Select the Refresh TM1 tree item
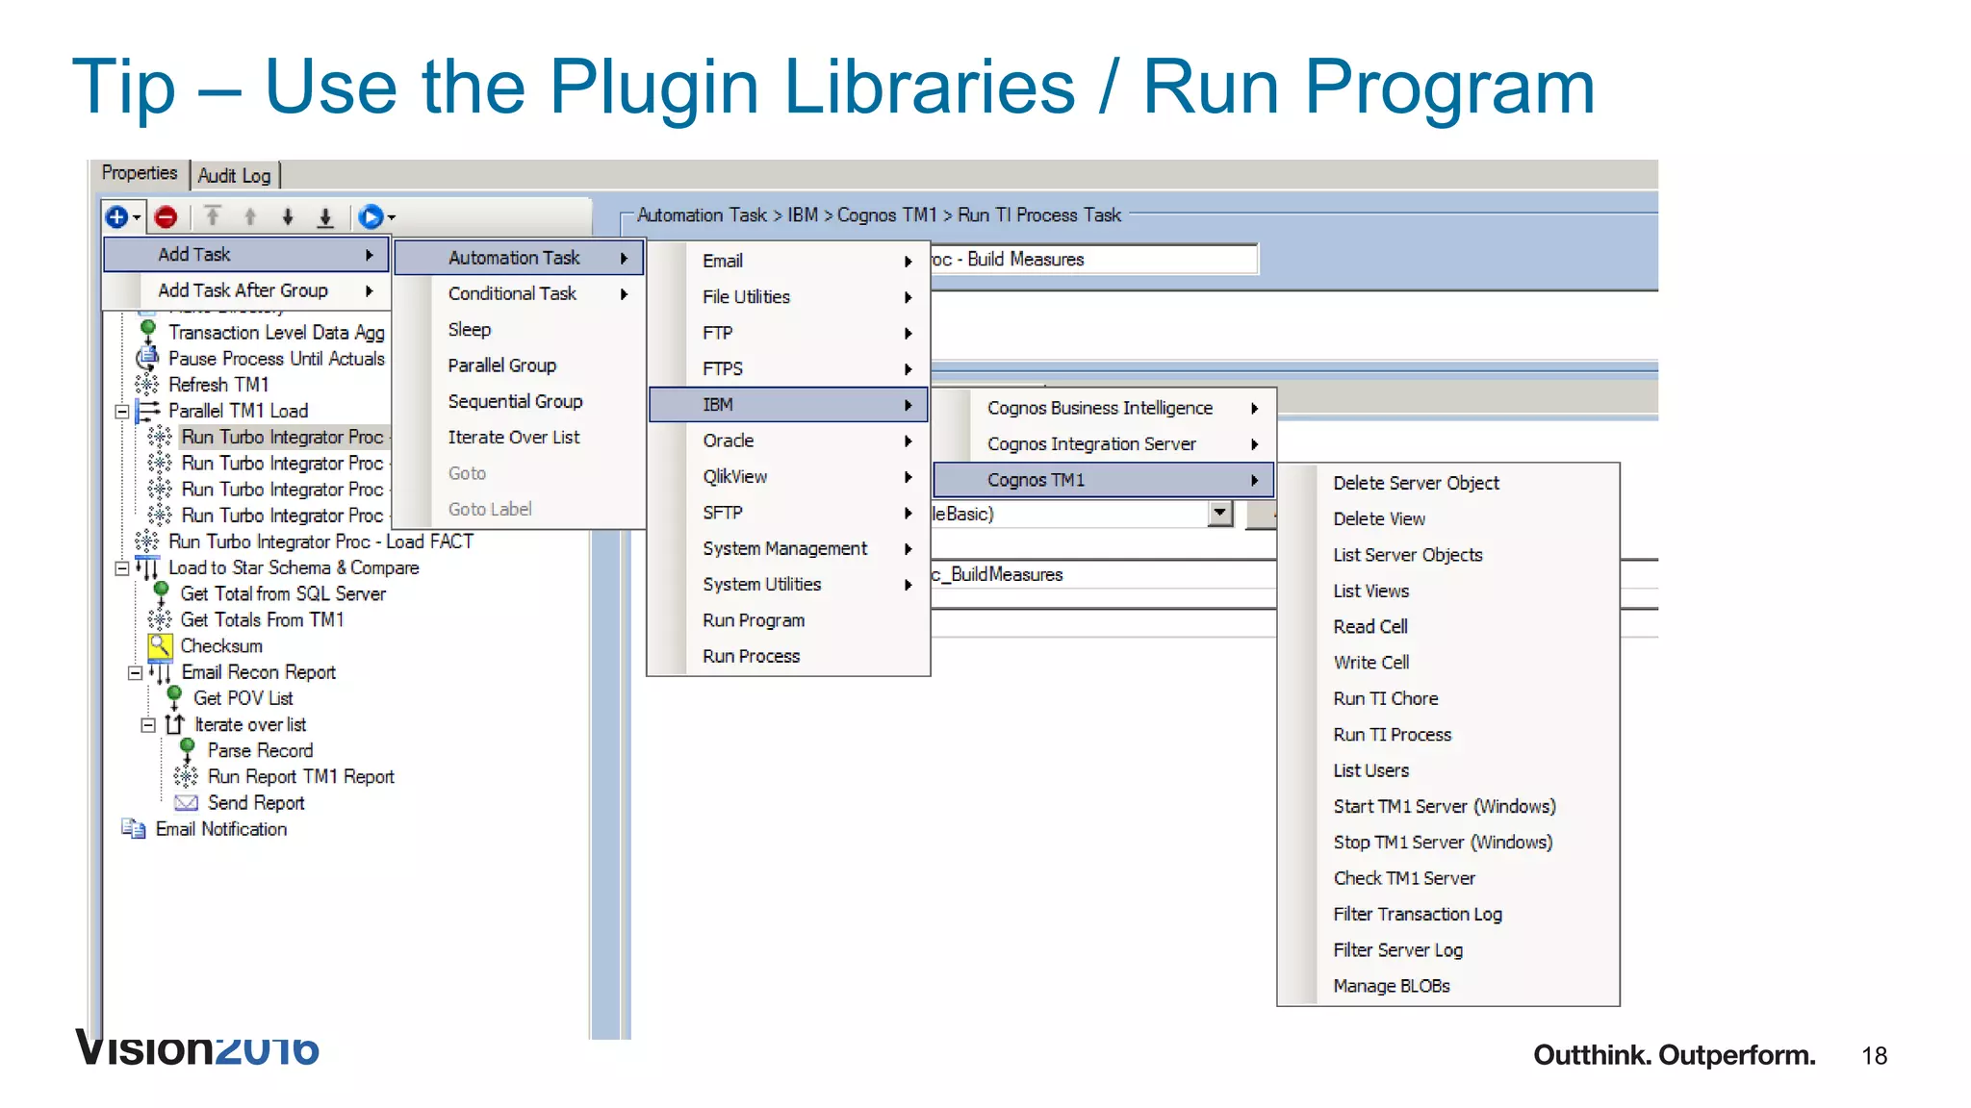This screenshot has height=1108, width=1971. 218,385
